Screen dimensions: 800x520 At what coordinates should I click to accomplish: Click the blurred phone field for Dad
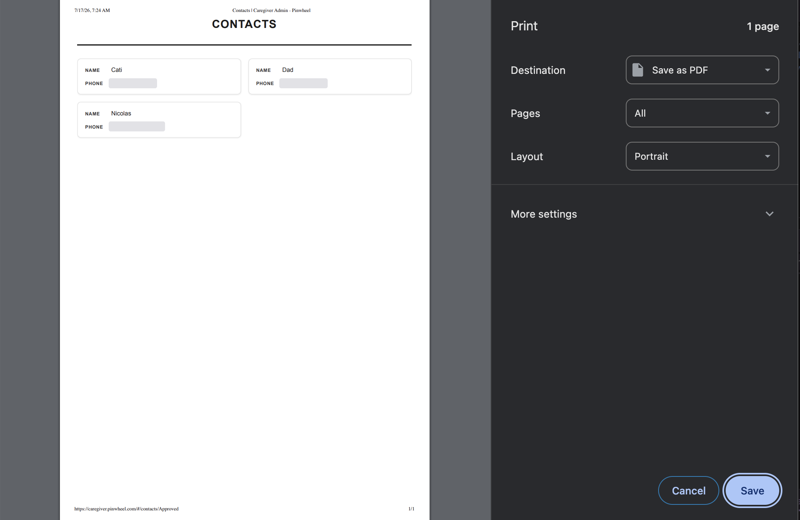[303, 83]
